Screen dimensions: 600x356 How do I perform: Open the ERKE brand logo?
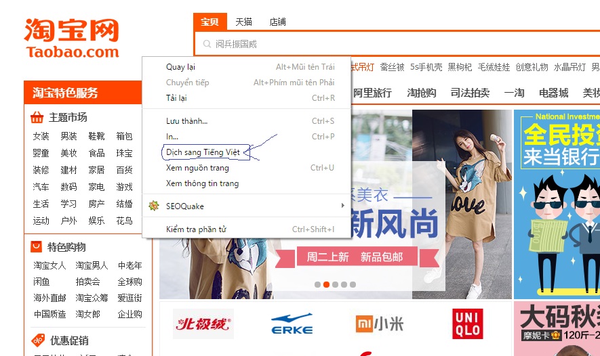point(292,324)
